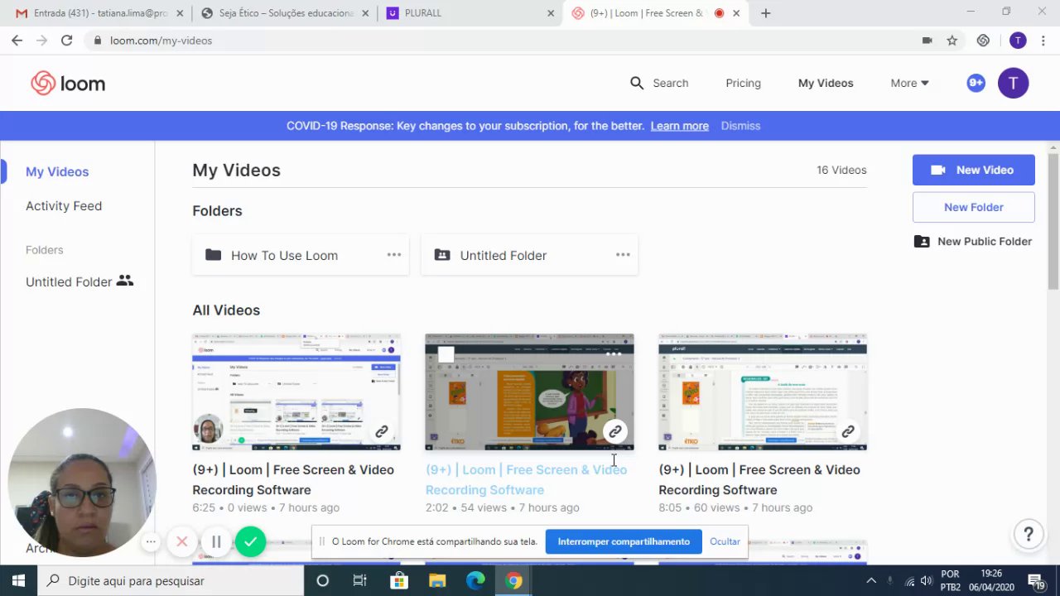Click camera icon in address bar

(x=927, y=41)
